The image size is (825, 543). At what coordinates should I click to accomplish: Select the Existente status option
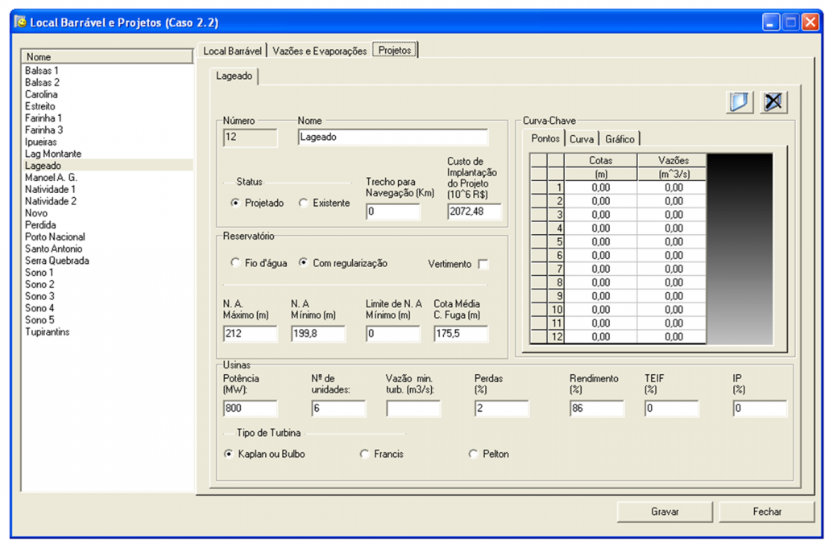tap(304, 204)
